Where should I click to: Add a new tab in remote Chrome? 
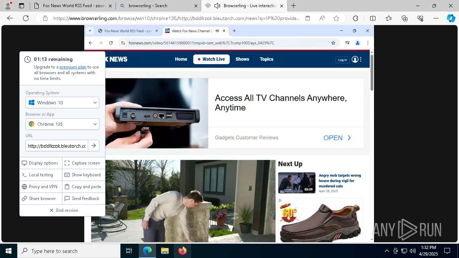(234, 31)
